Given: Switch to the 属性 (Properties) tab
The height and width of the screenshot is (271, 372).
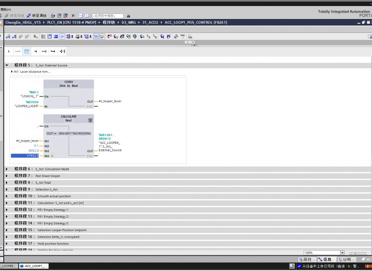Looking at the screenshot, I should pos(307,259).
